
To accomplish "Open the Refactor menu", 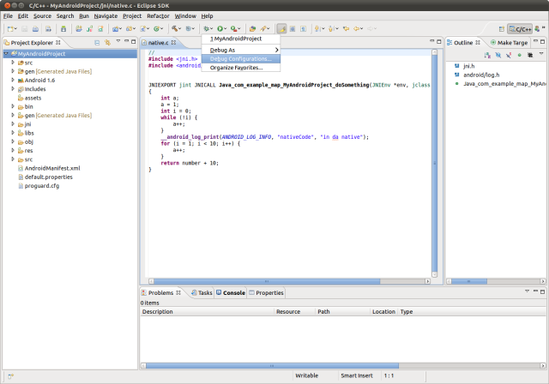I will [158, 15].
